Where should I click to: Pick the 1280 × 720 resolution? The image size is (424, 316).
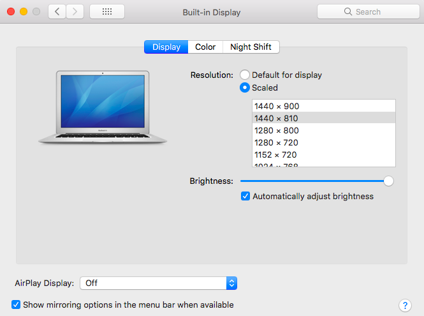coord(324,143)
